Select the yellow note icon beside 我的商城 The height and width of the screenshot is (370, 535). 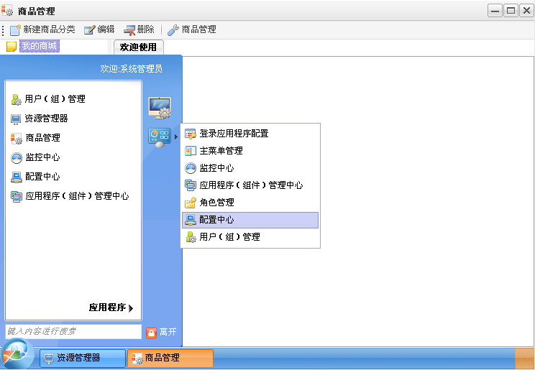click(12, 47)
